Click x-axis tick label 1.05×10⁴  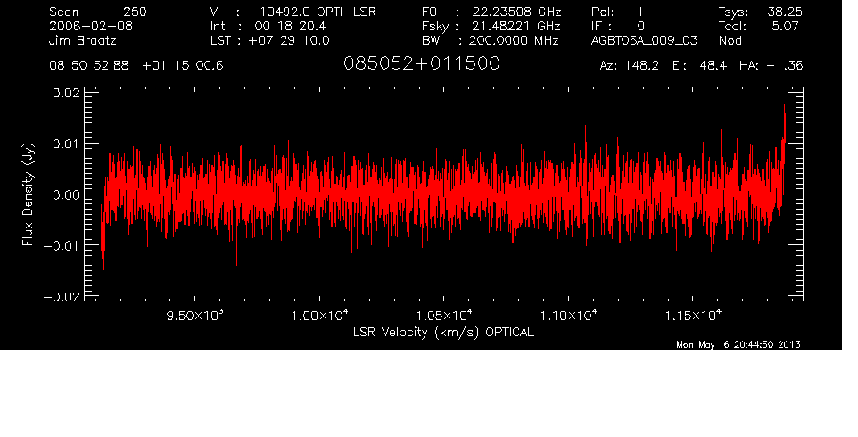point(444,316)
